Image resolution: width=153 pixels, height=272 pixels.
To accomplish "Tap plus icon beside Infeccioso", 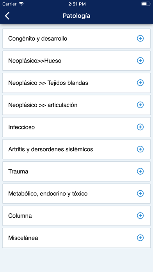I will (x=140, y=127).
